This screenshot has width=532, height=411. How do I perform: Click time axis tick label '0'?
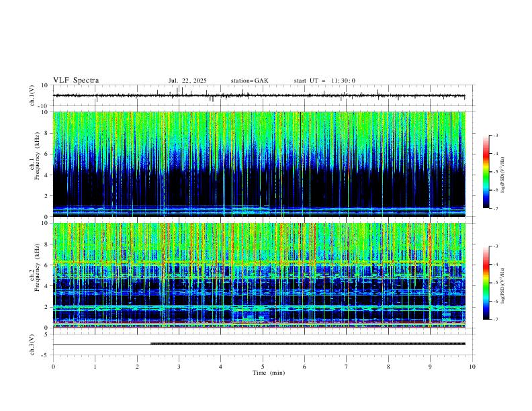[x=53, y=367]
